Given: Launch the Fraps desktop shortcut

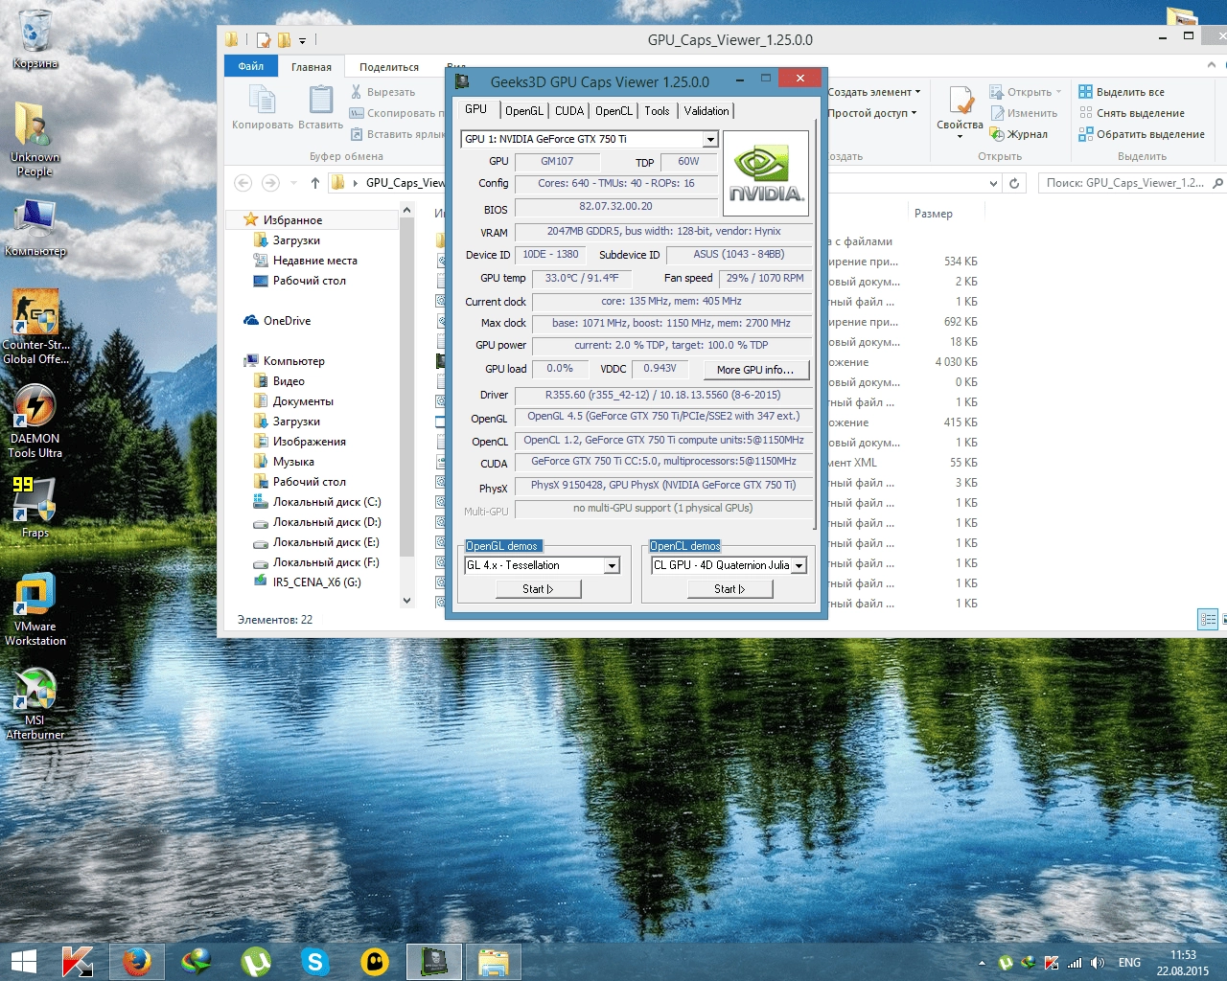Looking at the screenshot, I should [35, 507].
